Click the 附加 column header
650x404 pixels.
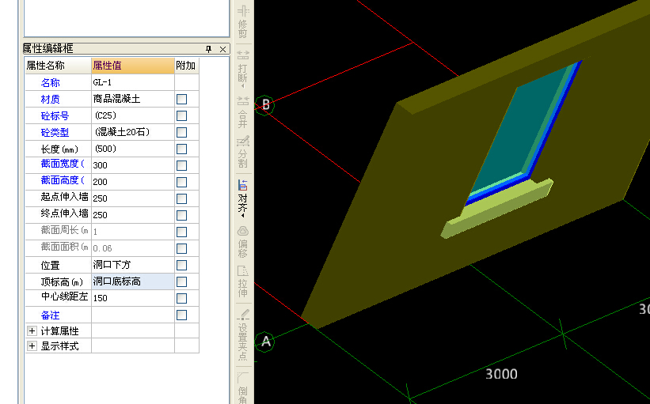tap(187, 66)
